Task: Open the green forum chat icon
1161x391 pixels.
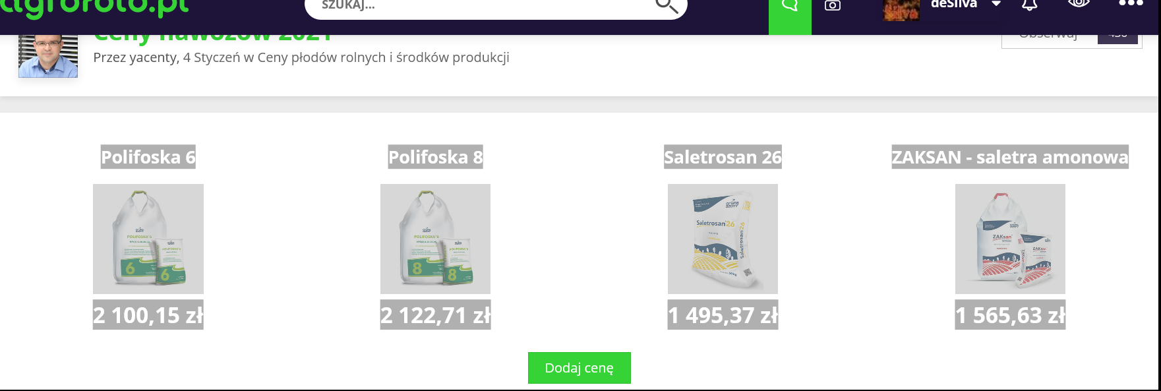Action: [789, 7]
